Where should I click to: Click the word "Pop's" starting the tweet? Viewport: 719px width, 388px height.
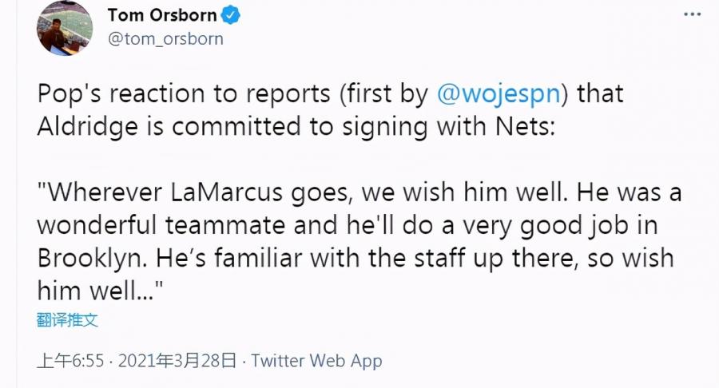pos(73,93)
